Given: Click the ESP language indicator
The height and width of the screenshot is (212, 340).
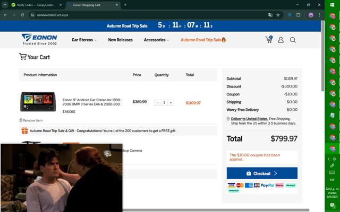Looking at the screenshot, I should tap(332, 180).
